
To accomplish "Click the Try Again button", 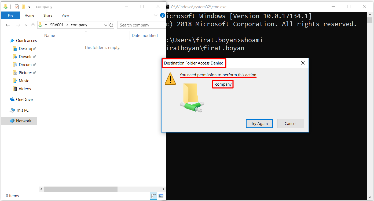I will [x=259, y=123].
